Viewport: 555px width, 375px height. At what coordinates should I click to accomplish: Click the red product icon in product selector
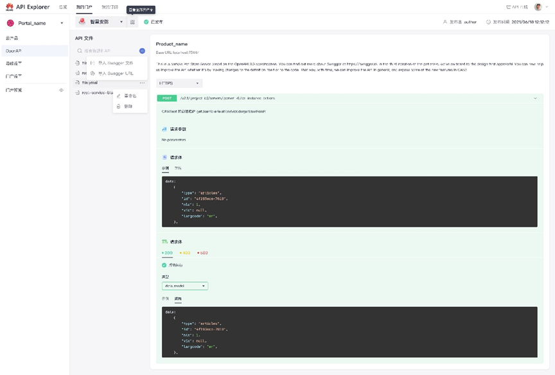click(x=83, y=22)
